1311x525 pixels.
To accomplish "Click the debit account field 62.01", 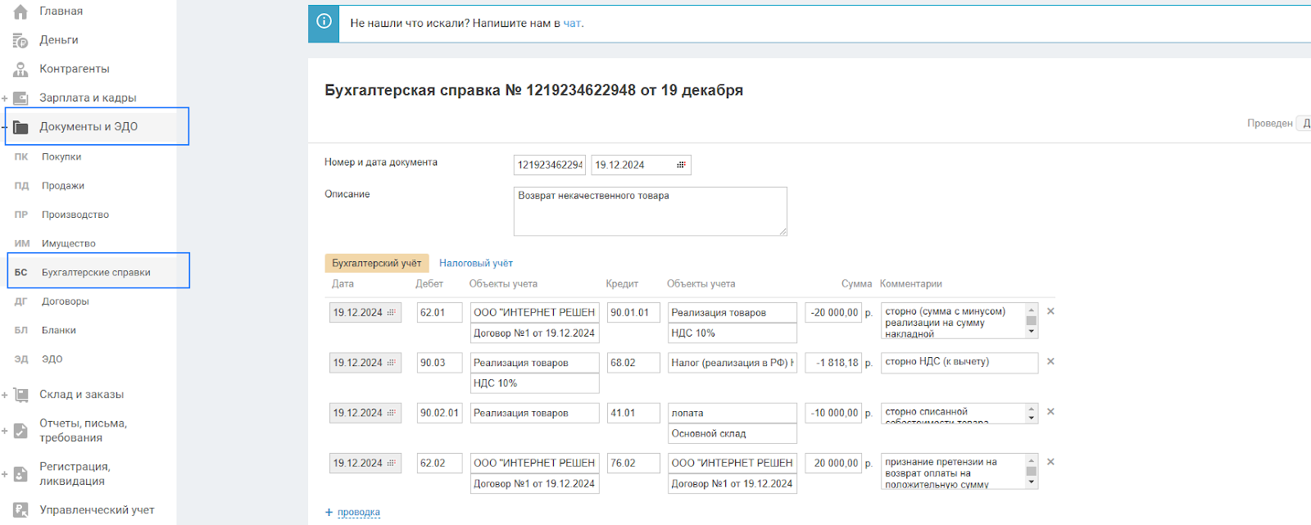I will [x=439, y=312].
